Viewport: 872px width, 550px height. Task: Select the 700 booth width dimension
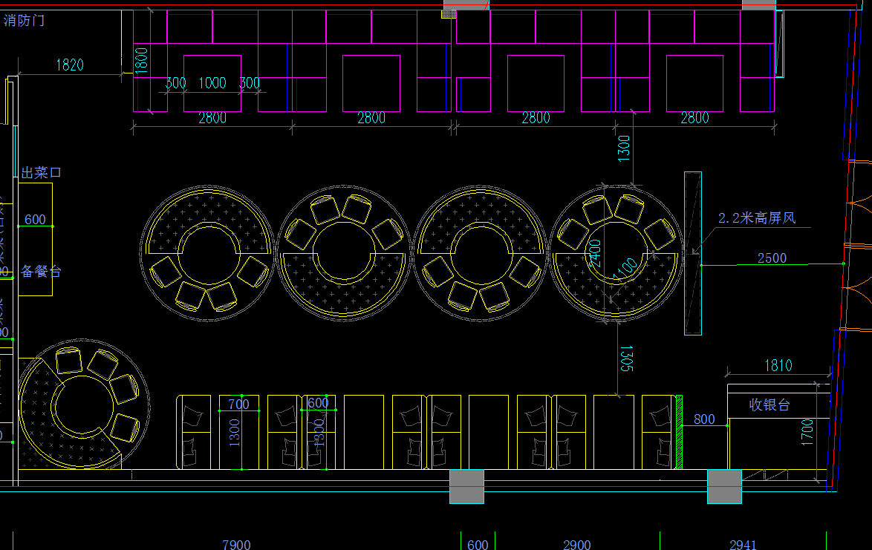tap(238, 404)
